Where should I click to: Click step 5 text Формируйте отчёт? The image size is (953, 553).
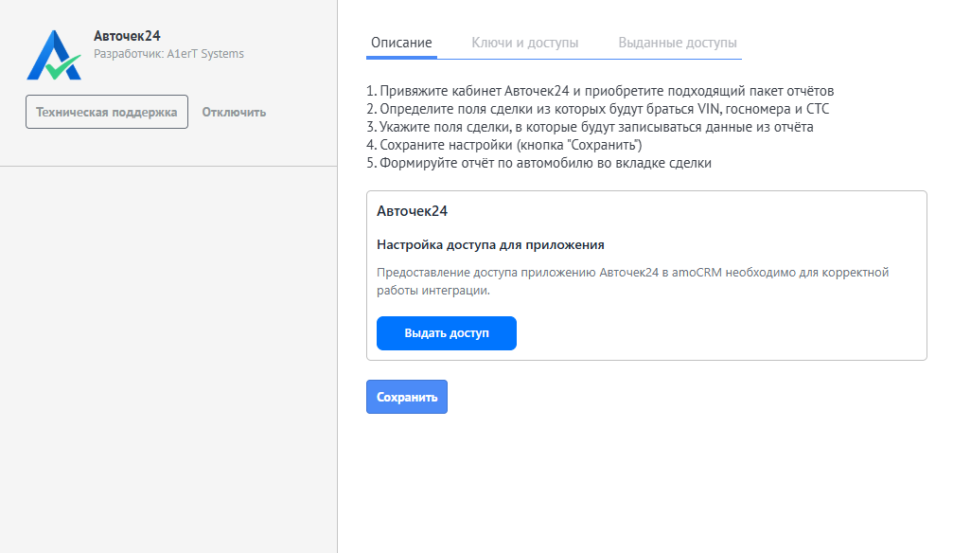[539, 163]
